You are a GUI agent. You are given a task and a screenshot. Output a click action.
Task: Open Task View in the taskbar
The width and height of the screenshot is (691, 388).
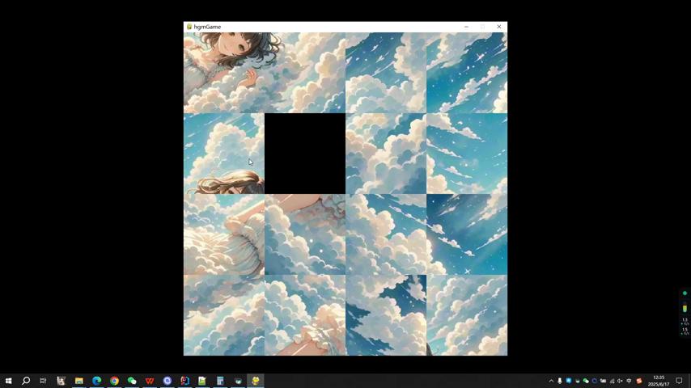pos(43,381)
